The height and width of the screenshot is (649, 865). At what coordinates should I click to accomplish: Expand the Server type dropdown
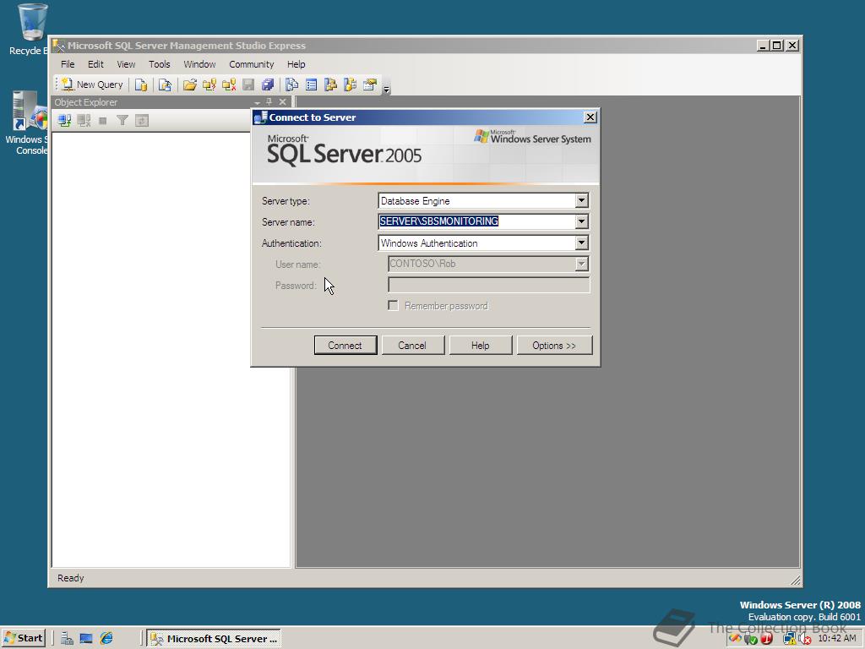click(581, 200)
